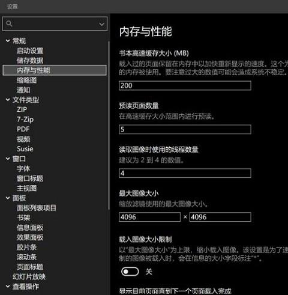The image size is (288, 295).
Task: Collapse the 窗口 section chevron
Action: (x=8, y=159)
